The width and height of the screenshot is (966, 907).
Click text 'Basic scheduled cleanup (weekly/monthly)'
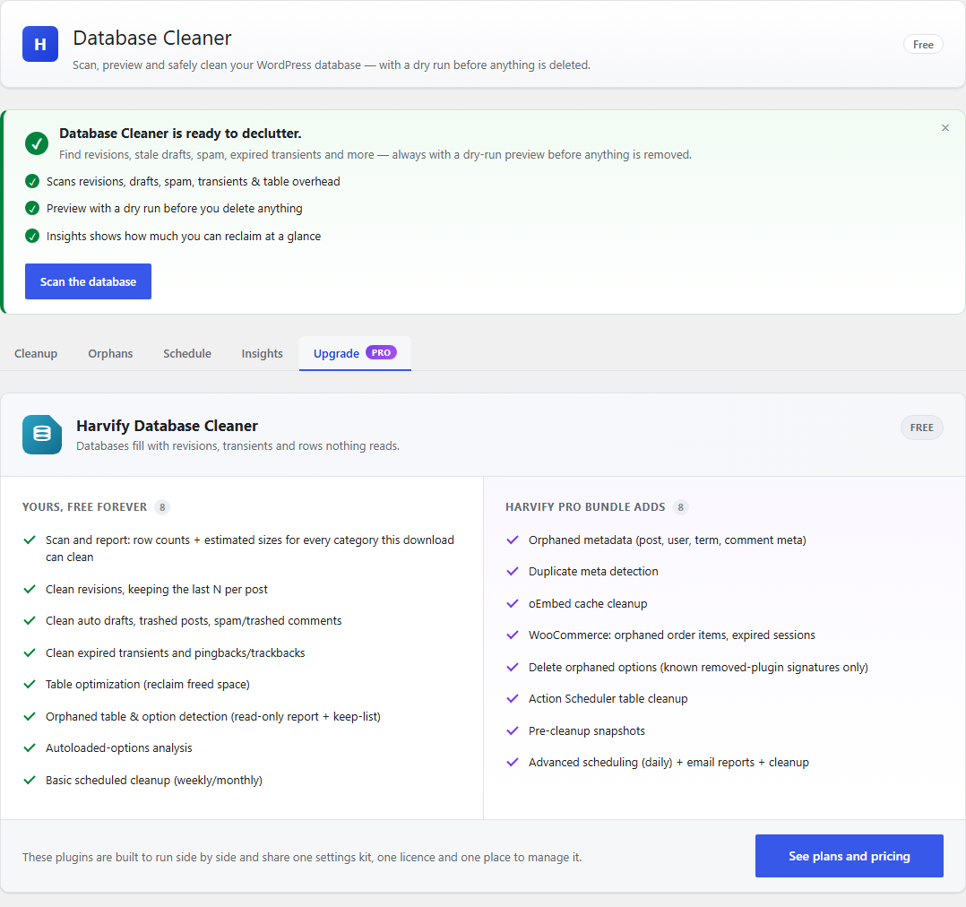coord(154,780)
